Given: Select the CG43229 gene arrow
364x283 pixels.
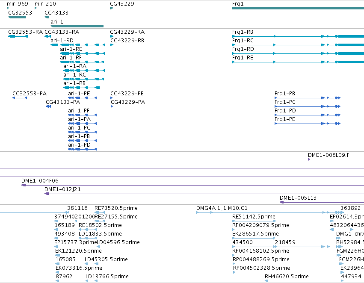Looking at the screenshot, I should (112, 8).
